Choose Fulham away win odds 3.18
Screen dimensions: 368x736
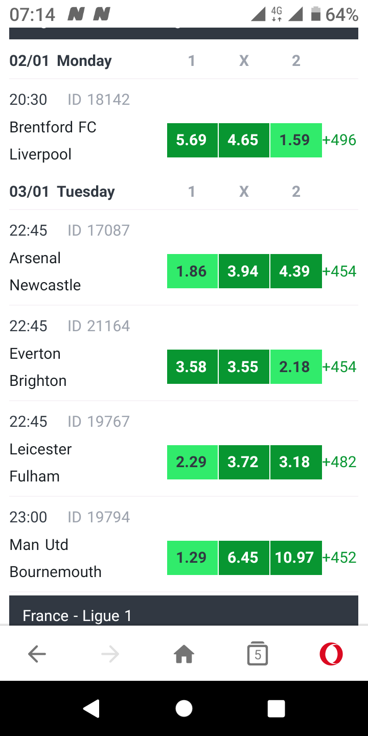[296, 462]
